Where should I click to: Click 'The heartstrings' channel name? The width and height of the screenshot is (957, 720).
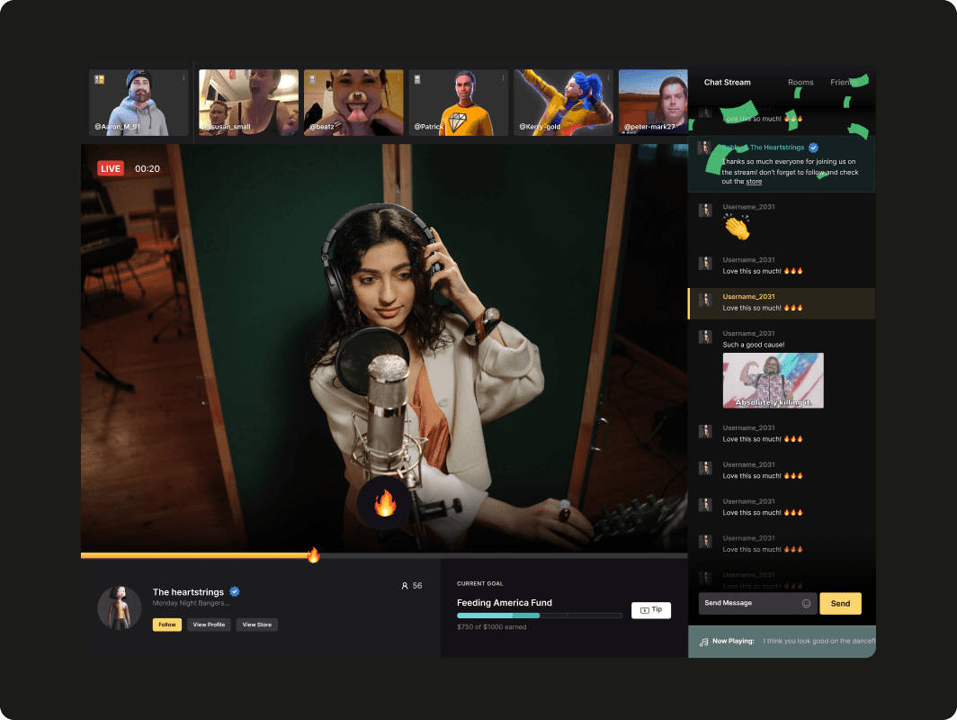pos(188,592)
